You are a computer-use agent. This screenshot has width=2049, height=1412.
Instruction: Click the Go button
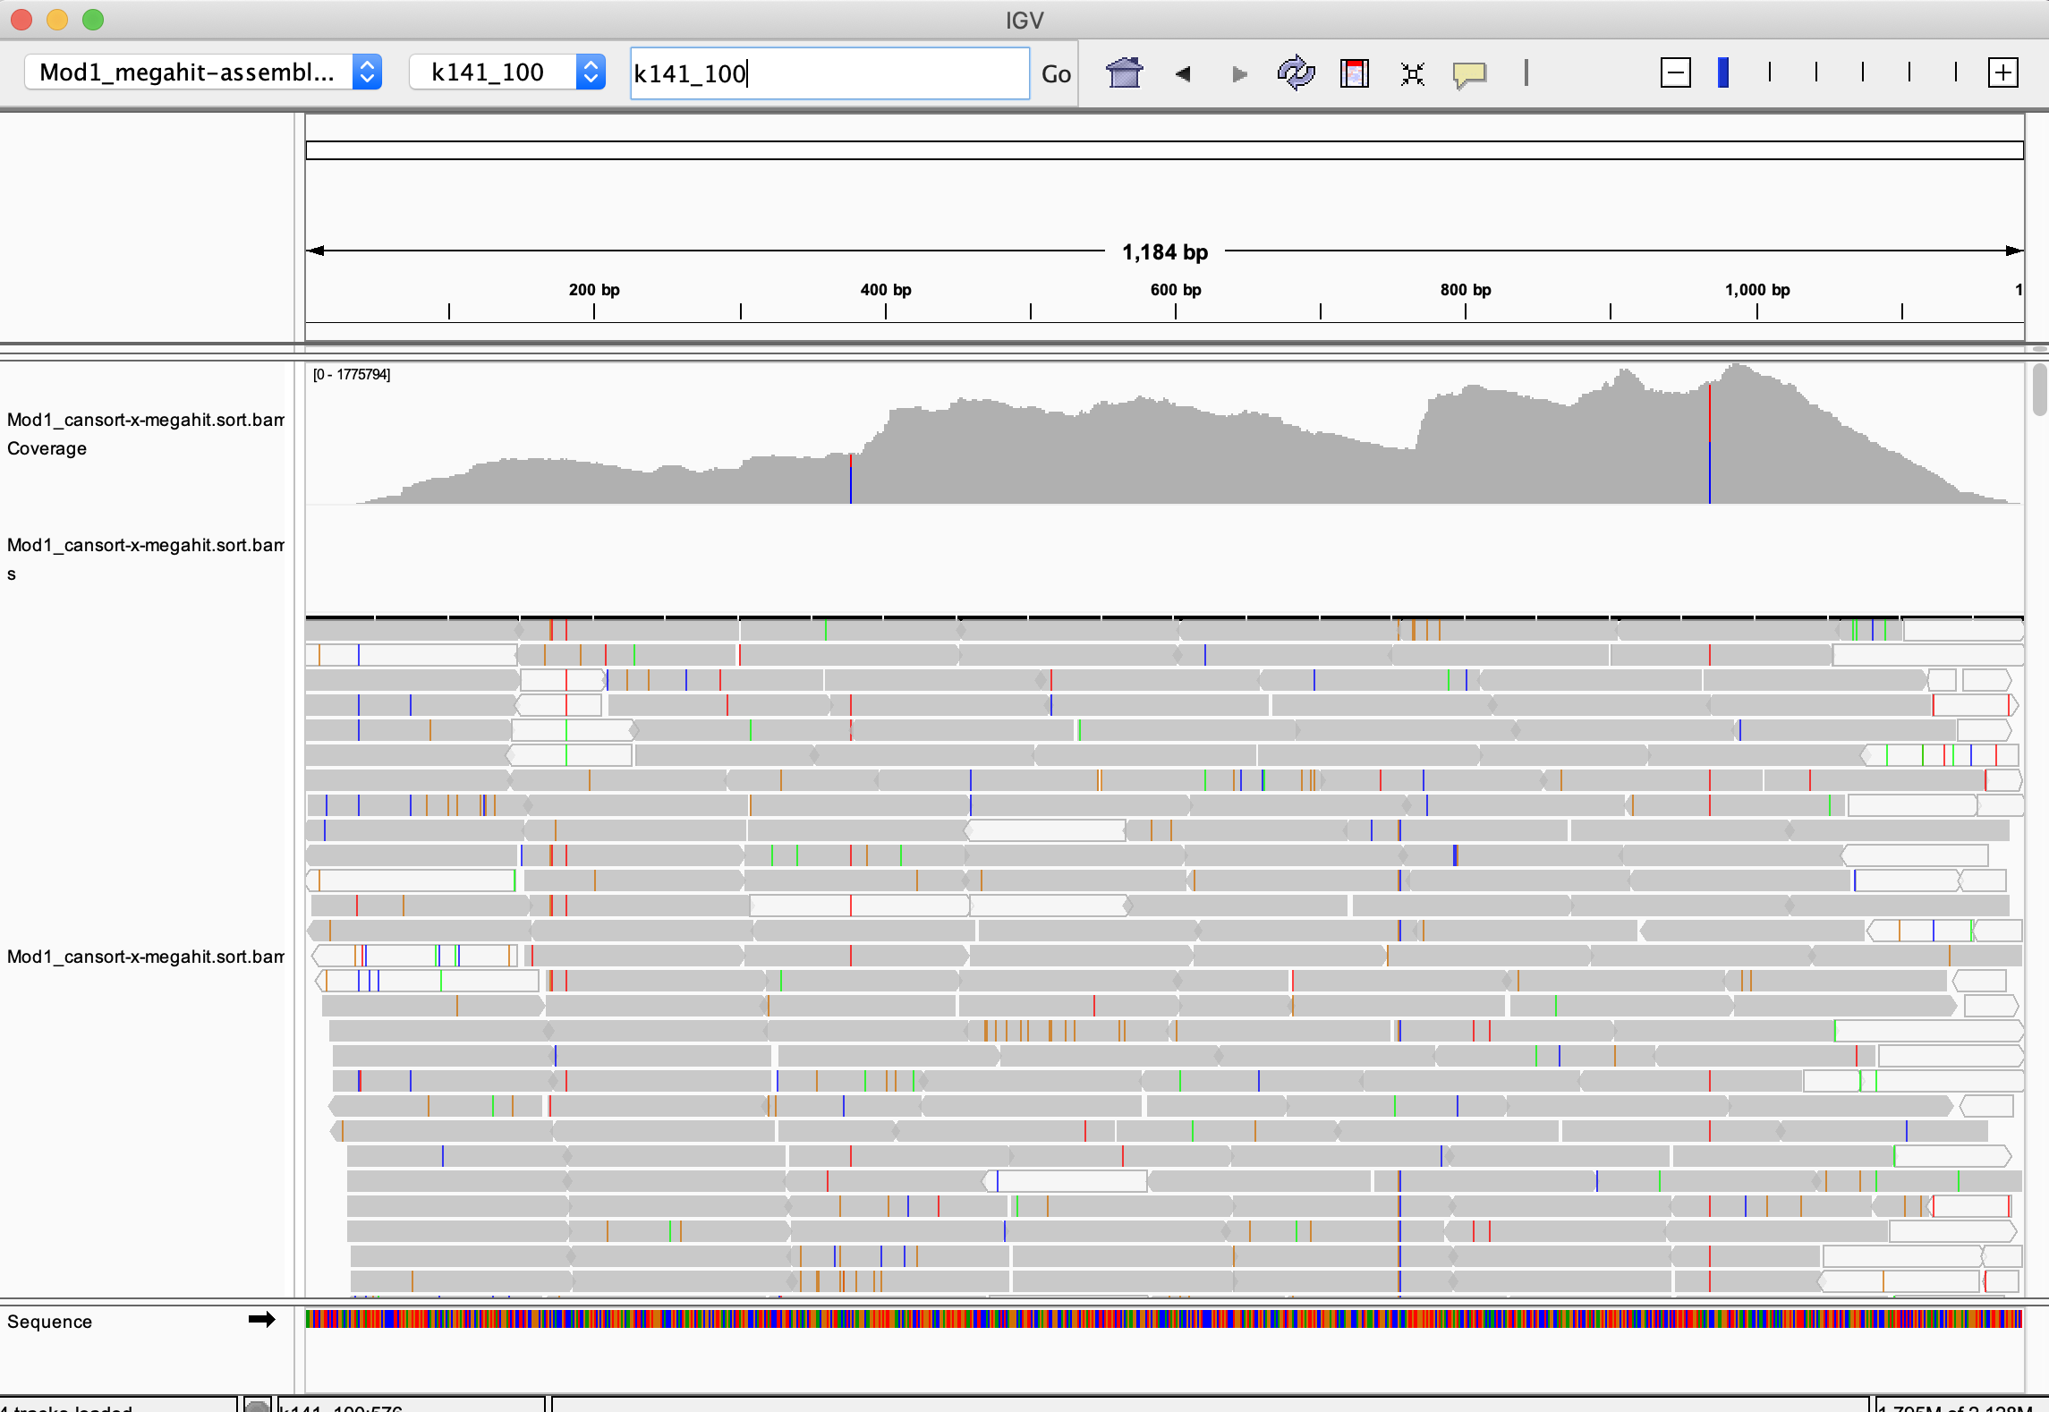1056,73
